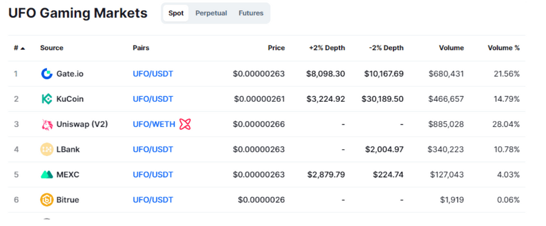The height and width of the screenshot is (226, 546).
Task: Toggle sort arrow next to # column
Action: click(22, 49)
